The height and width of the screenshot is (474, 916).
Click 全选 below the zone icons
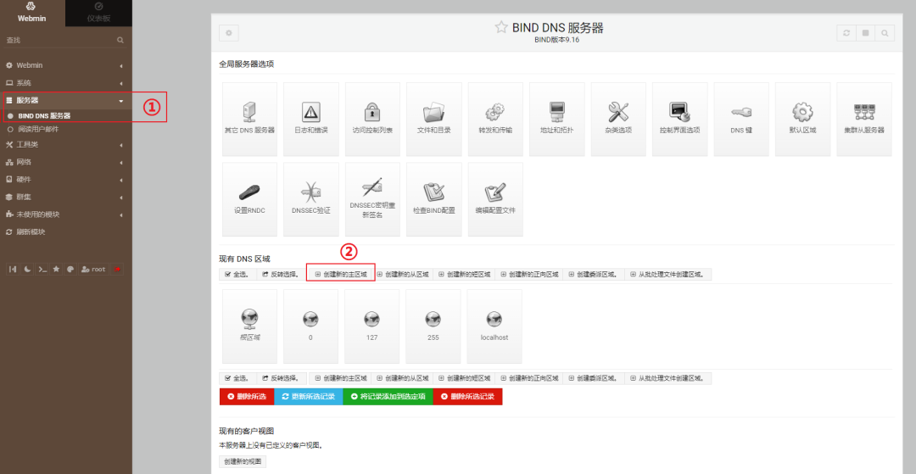[x=237, y=378]
